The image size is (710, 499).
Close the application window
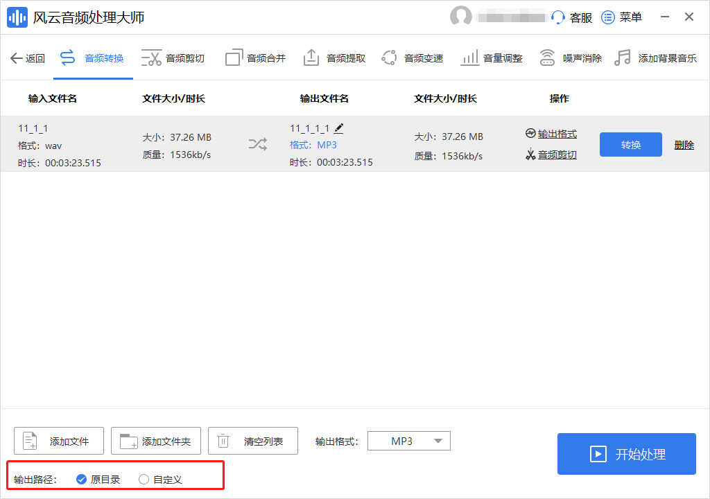[689, 17]
